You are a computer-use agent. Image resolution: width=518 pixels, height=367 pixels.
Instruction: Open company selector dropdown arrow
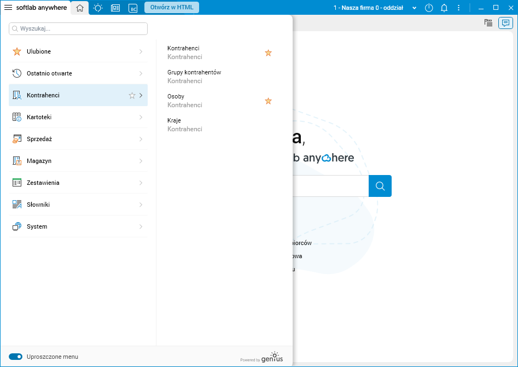coord(414,8)
